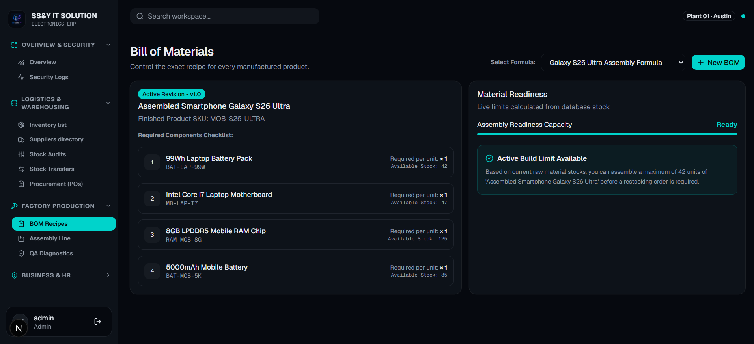The image size is (754, 344).
Task: Click "Available Stock: 85" value
Action: 419,275
